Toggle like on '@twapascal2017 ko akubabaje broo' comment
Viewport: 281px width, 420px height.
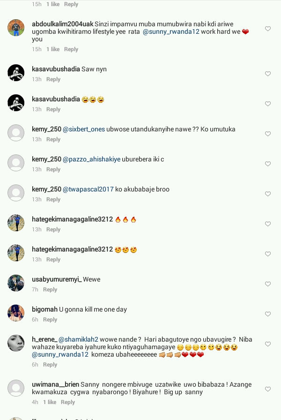pyautogui.click(x=267, y=194)
